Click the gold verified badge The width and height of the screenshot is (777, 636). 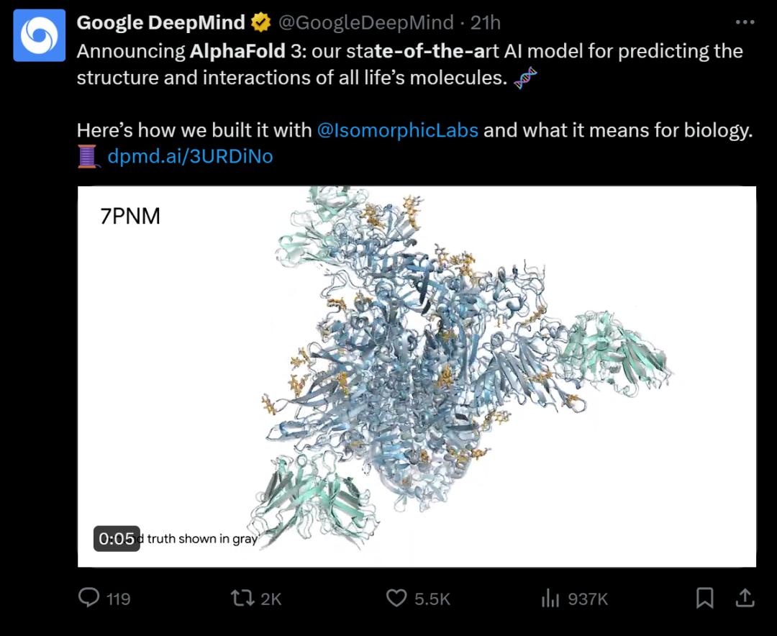260,23
